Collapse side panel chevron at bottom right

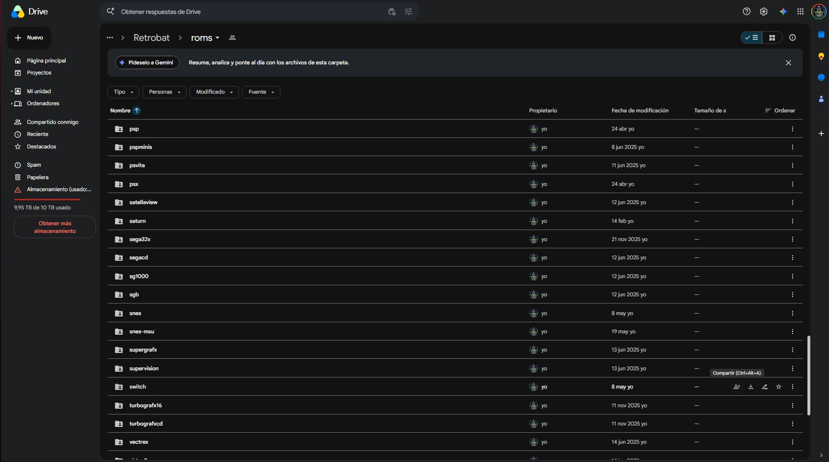[x=821, y=455]
